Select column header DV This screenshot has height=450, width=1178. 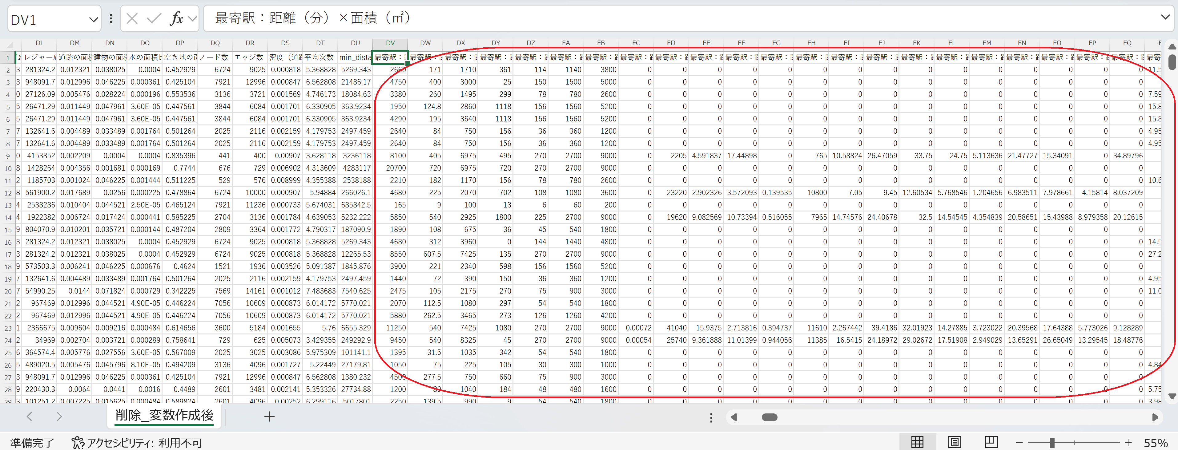pos(390,43)
